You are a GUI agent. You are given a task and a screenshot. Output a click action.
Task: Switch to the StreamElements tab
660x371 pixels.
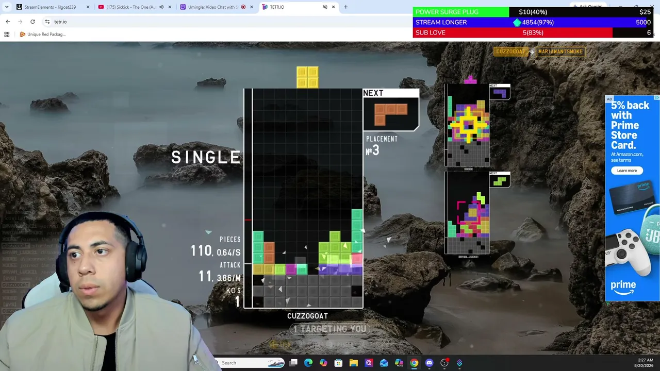[x=50, y=7]
